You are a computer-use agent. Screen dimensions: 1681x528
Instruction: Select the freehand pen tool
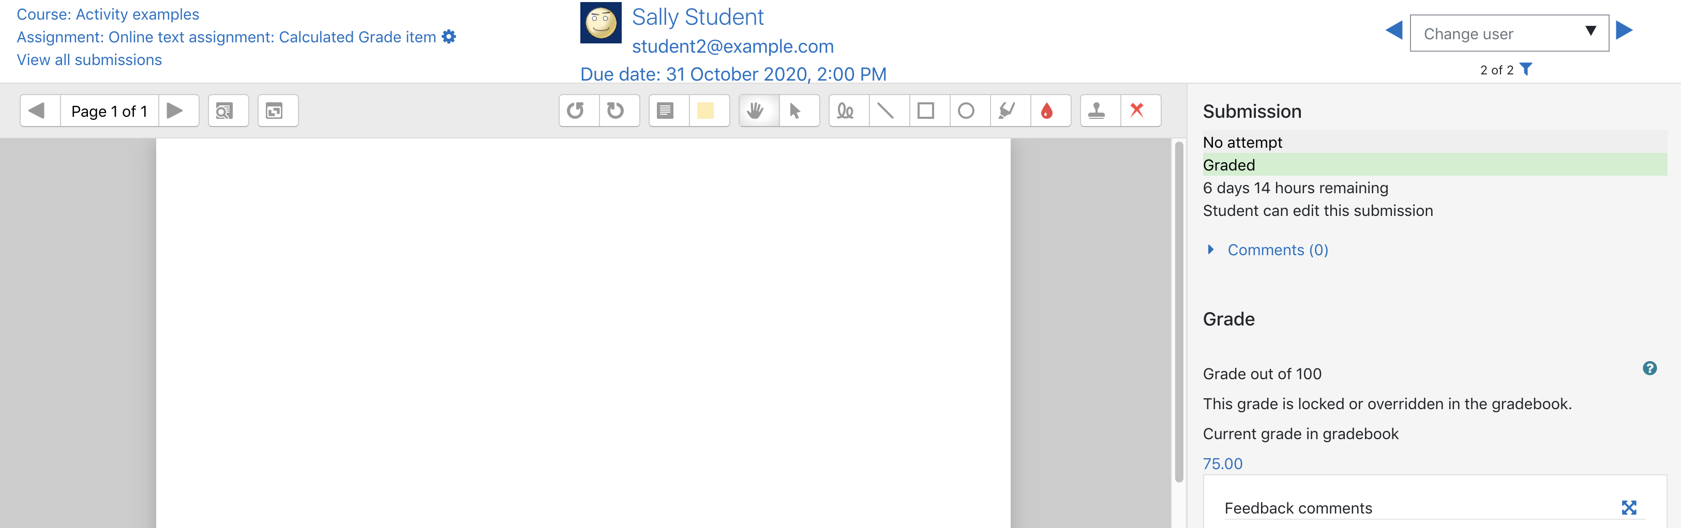pos(849,111)
